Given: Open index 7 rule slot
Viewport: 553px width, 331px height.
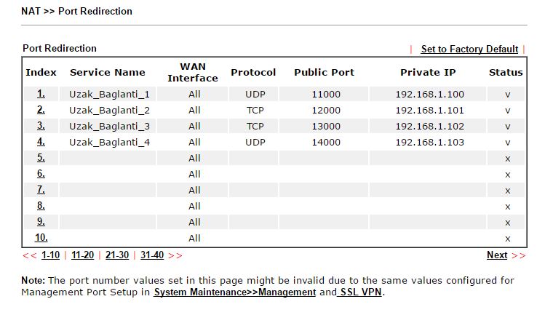Looking at the screenshot, I should tap(41, 190).
